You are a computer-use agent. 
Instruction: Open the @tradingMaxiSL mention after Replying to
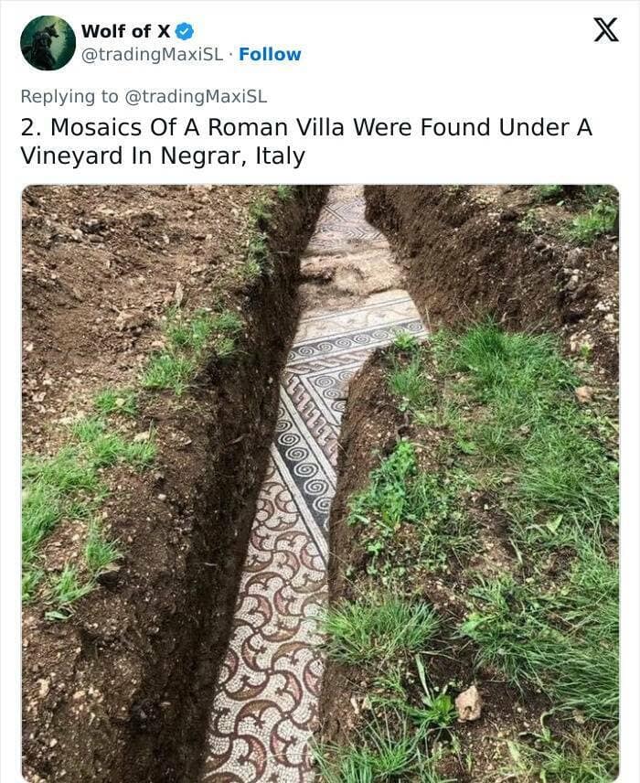point(195,96)
